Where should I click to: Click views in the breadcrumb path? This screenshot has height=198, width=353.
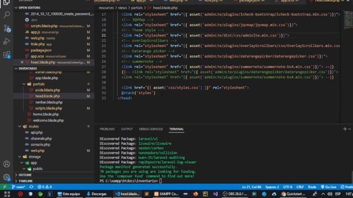click(x=122, y=8)
